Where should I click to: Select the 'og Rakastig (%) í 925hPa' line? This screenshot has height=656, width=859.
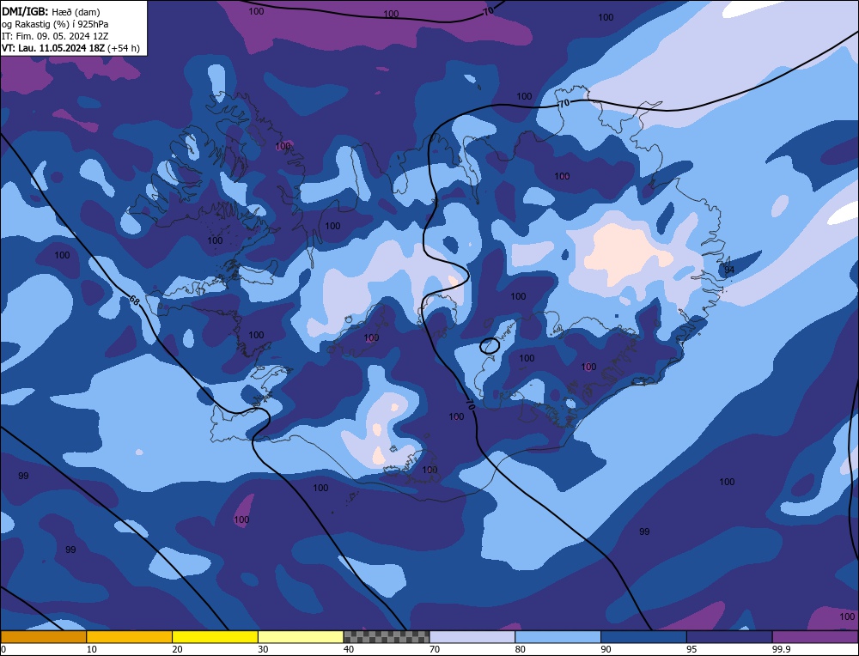pyautogui.click(x=55, y=24)
